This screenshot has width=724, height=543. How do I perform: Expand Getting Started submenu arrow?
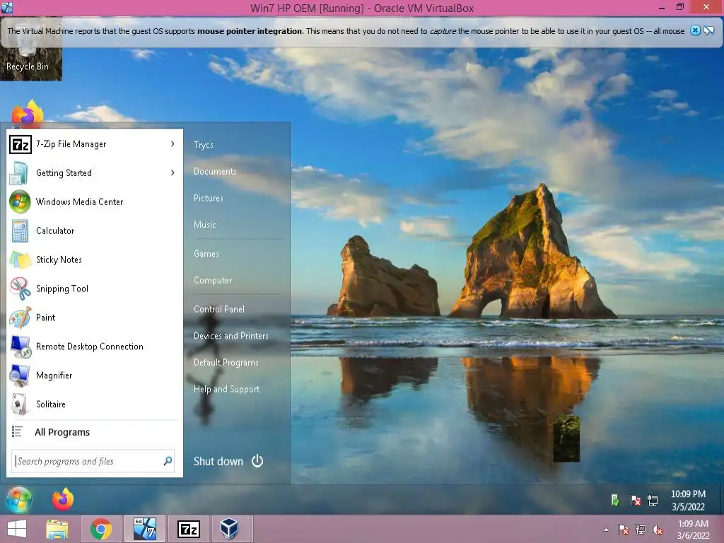click(173, 173)
